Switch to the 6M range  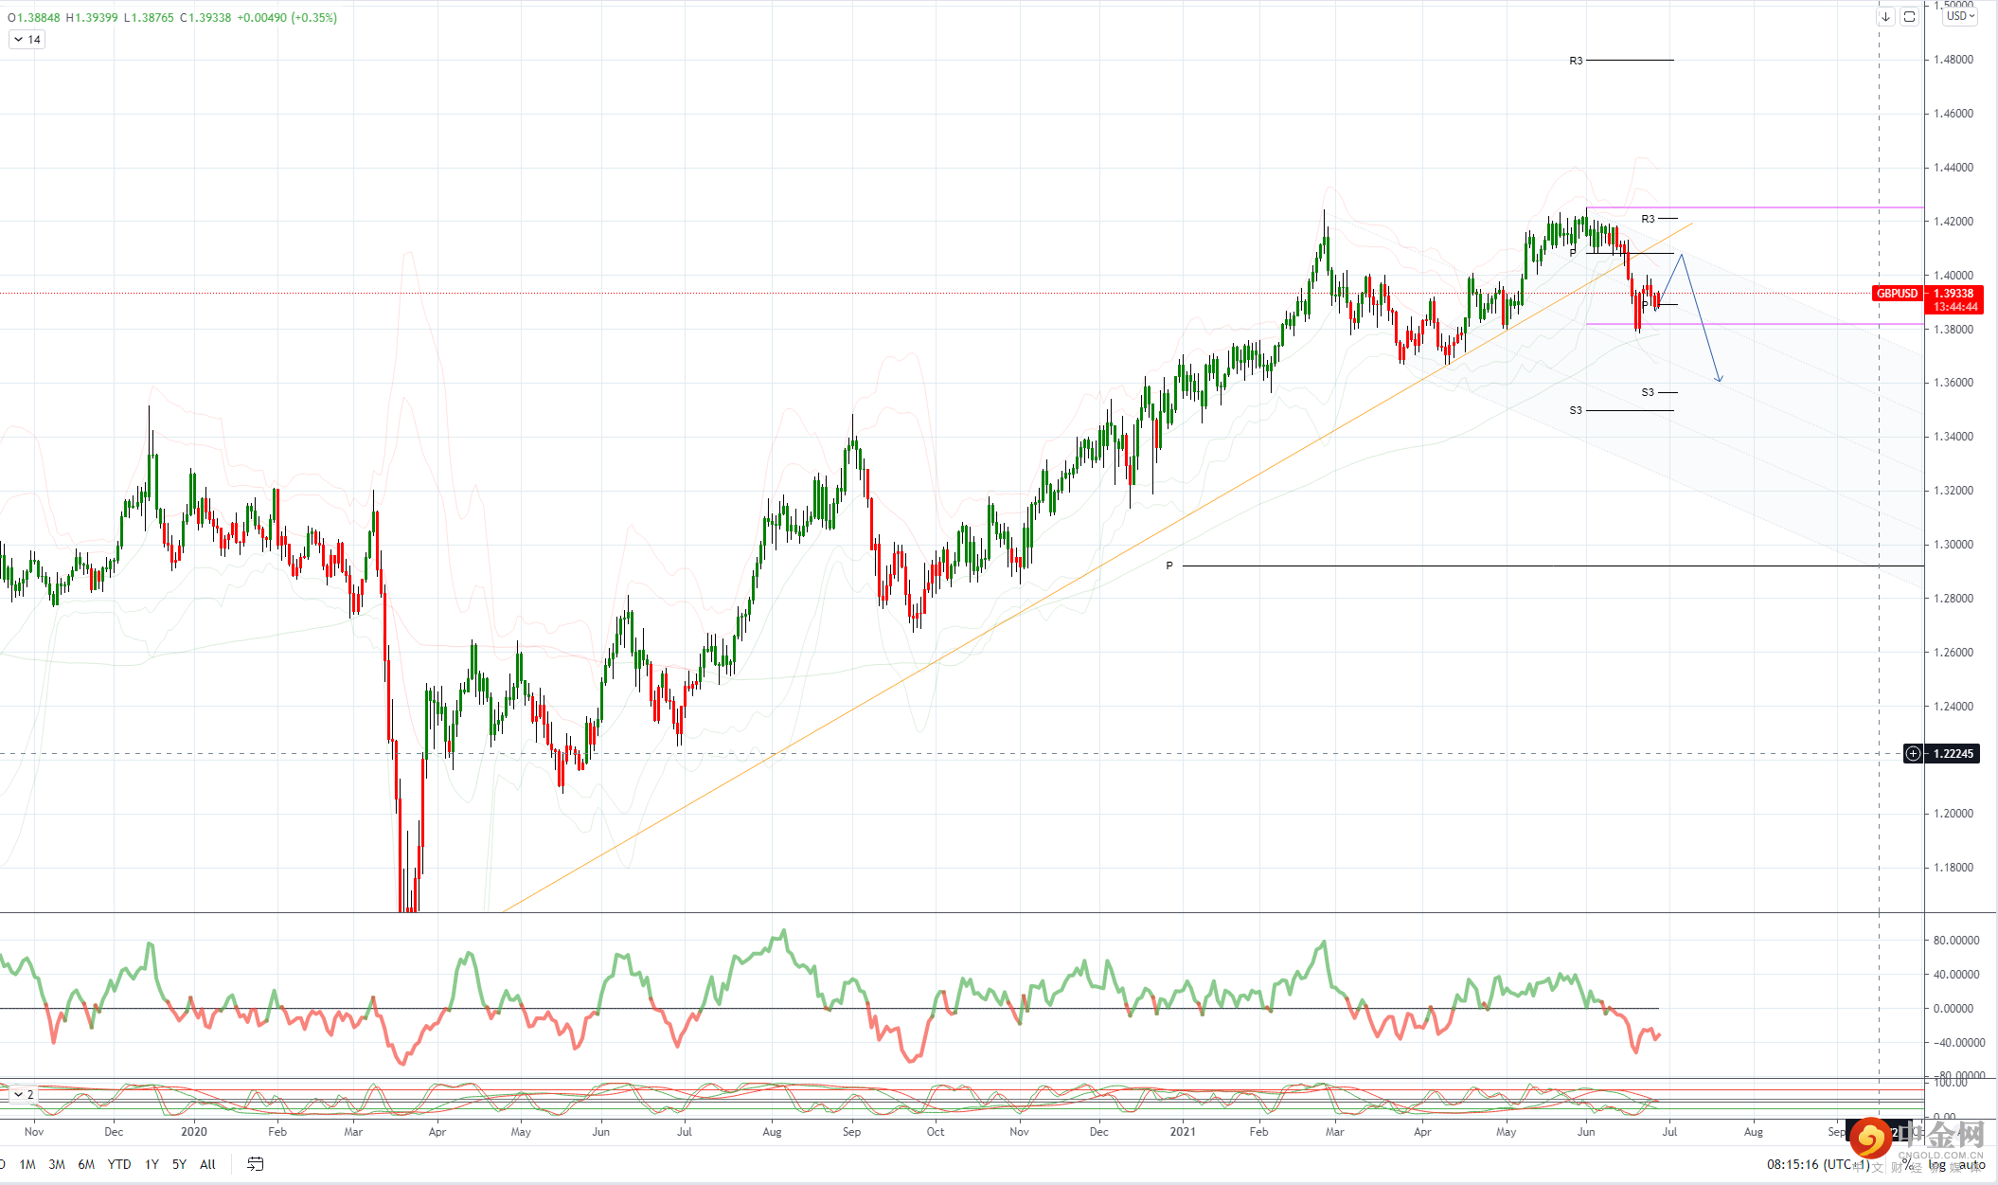86,1164
